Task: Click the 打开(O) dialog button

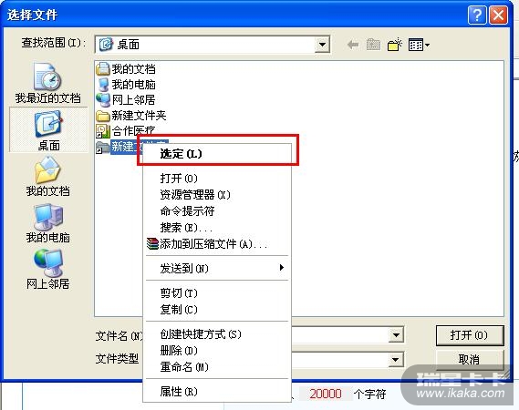Action: (x=470, y=335)
